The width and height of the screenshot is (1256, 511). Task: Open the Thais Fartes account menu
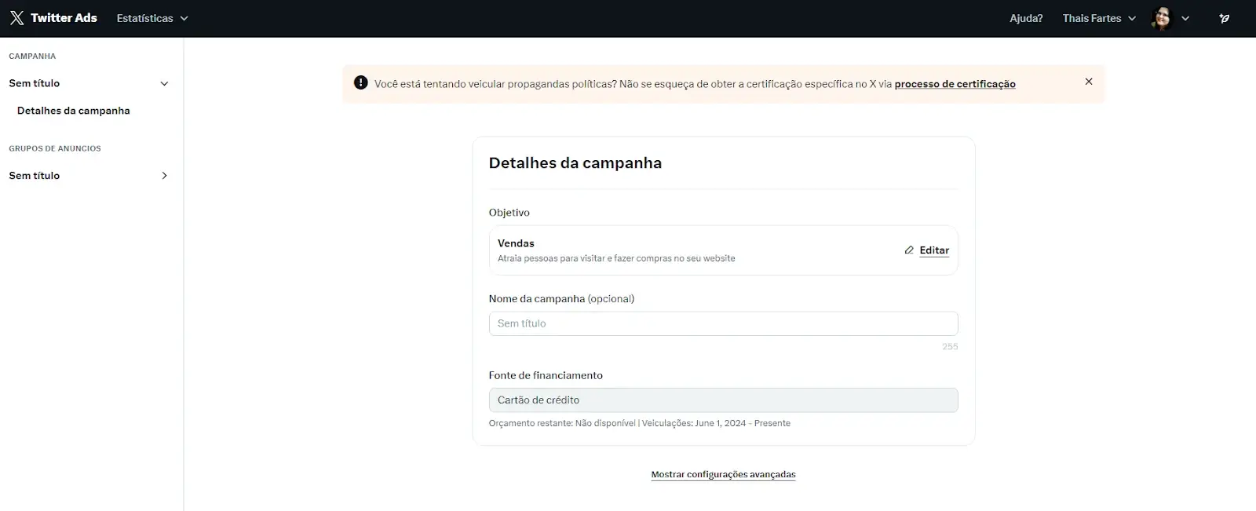(x=1099, y=18)
